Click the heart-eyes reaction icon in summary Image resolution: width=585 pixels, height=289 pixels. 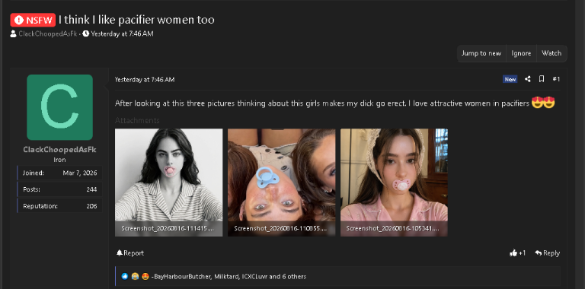click(x=145, y=277)
